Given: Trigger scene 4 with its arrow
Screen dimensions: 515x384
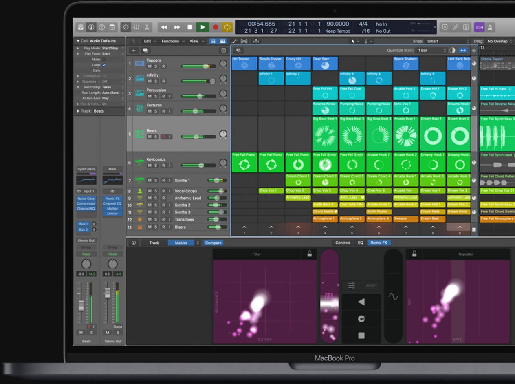Looking at the screenshot, I should pos(325,227).
